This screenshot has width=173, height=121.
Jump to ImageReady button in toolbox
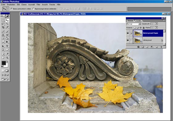pos(5,79)
